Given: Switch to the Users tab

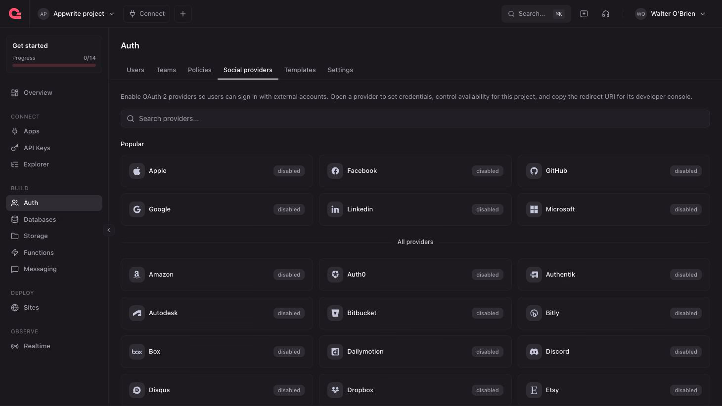Looking at the screenshot, I should pos(135,70).
